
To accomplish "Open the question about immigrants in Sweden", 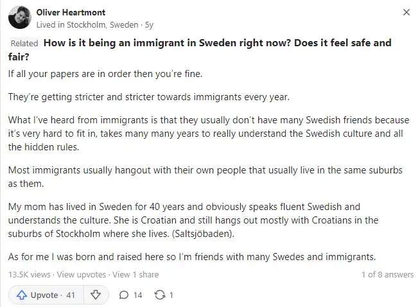I will pos(200,50).
